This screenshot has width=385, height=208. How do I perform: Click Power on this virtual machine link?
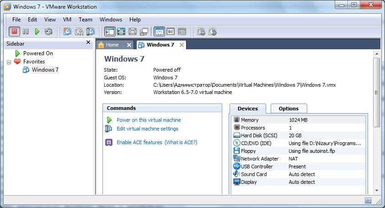[148, 120]
